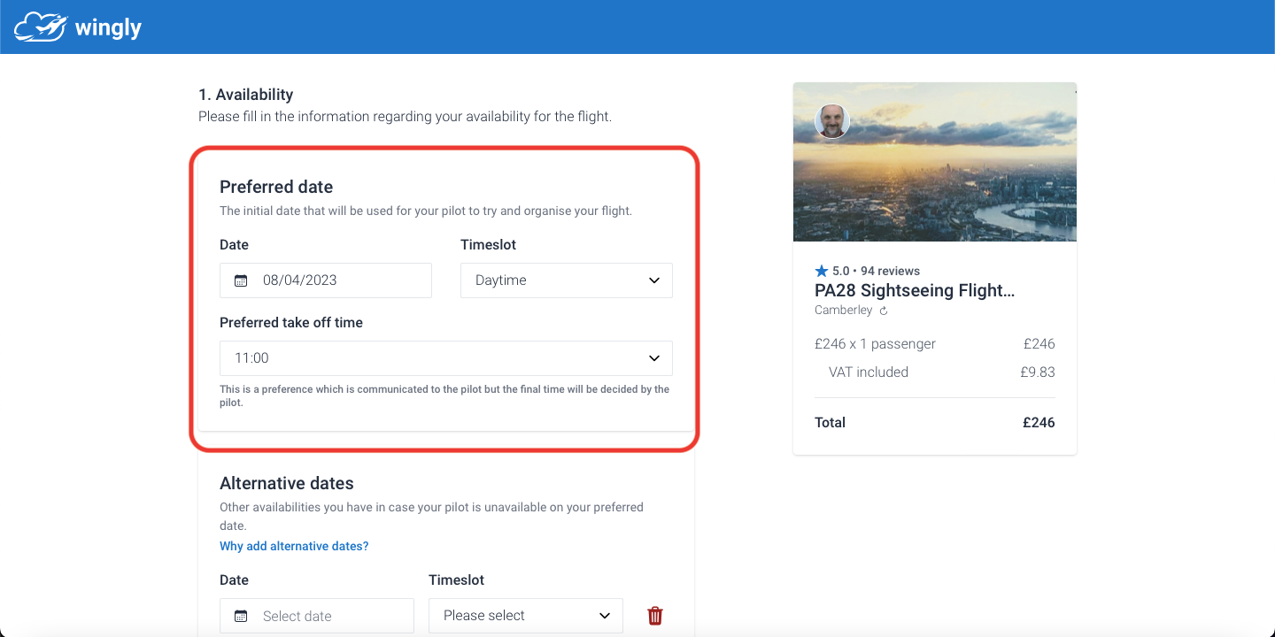Click the calendar icon in alternative Date field
Image resolution: width=1275 pixels, height=637 pixels.
point(241,616)
